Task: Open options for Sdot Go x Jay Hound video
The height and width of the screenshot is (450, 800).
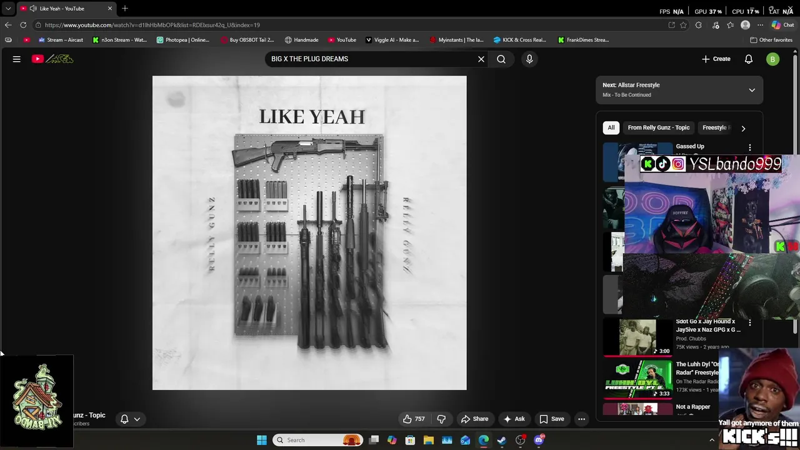Action: (x=750, y=322)
